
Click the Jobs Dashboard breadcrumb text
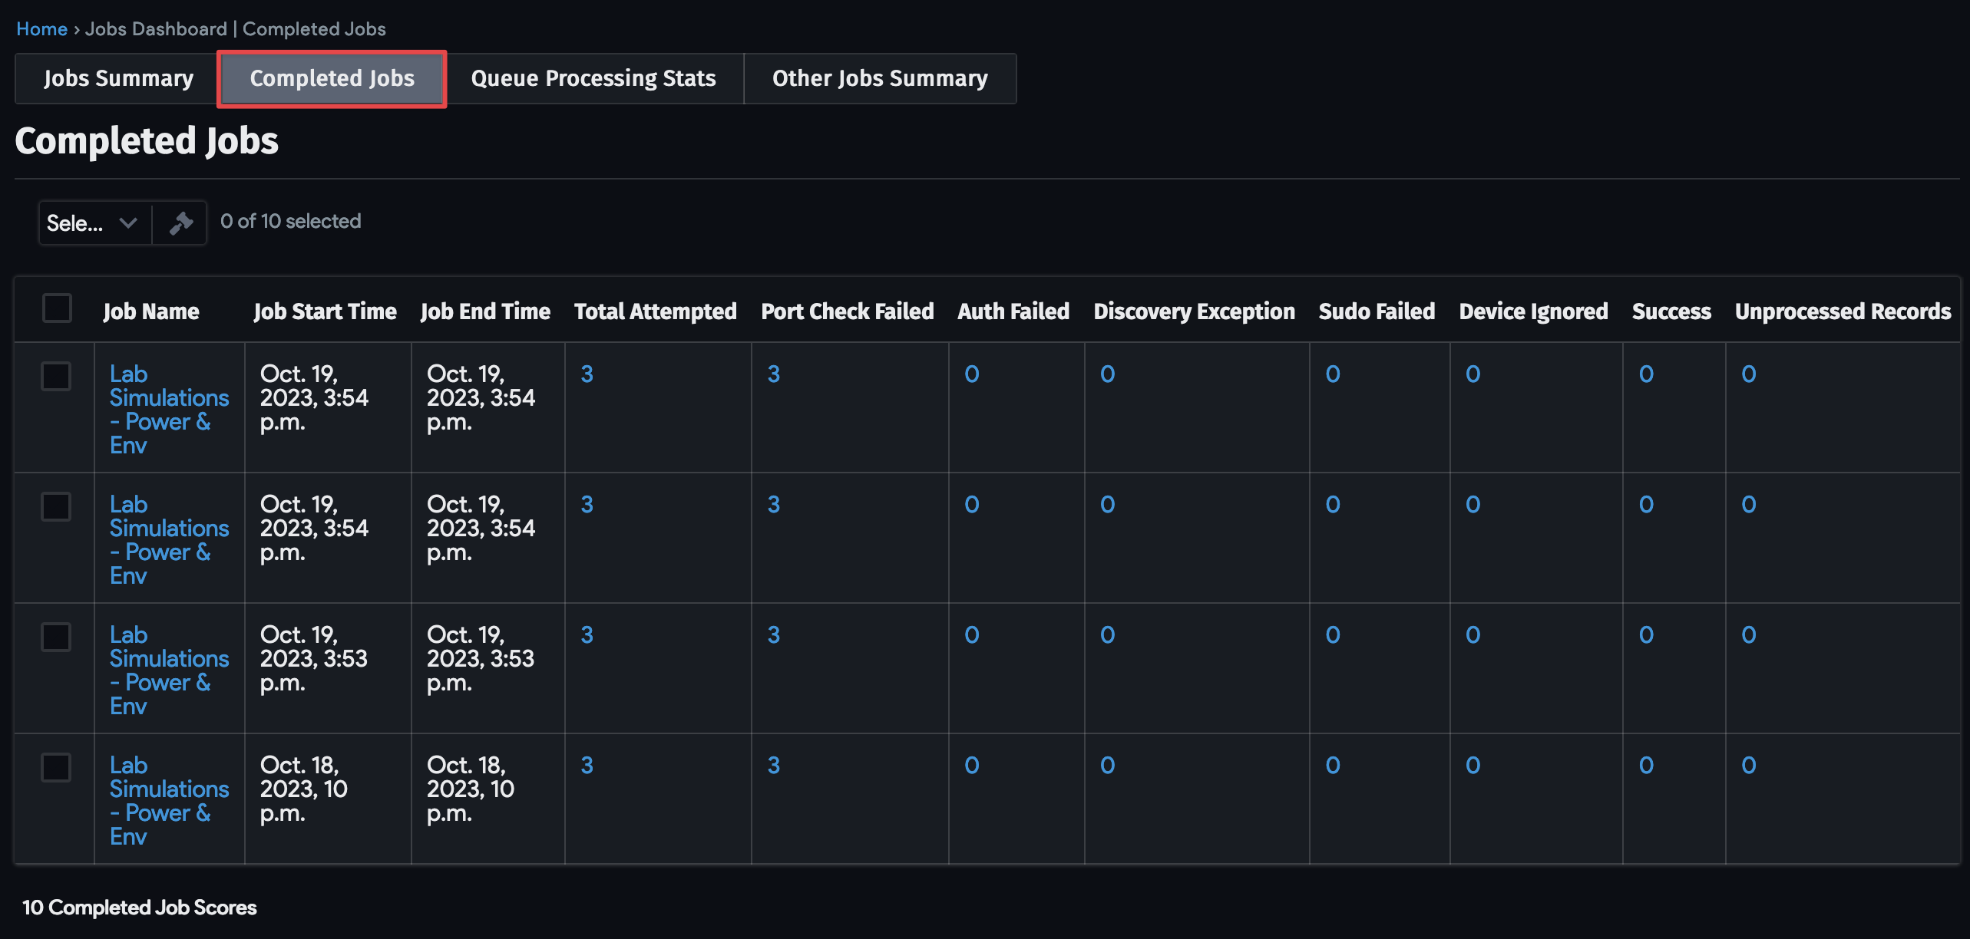coord(156,29)
